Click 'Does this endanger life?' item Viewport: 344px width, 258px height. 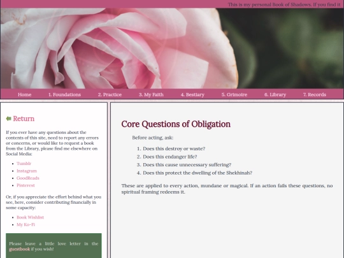click(x=170, y=157)
